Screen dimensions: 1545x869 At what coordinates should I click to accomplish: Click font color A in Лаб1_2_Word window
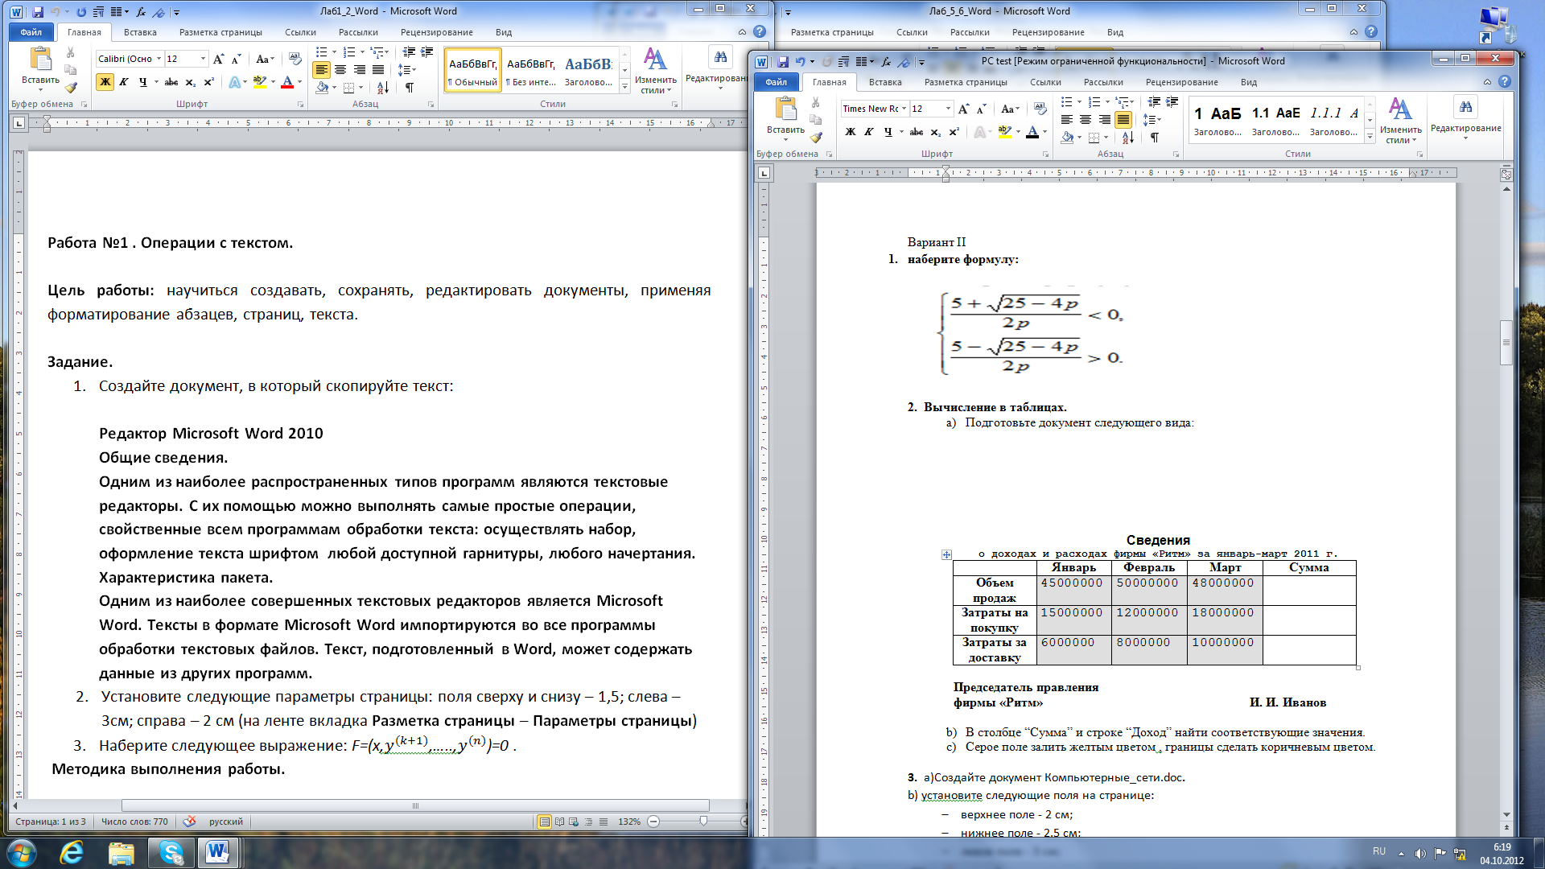[287, 82]
